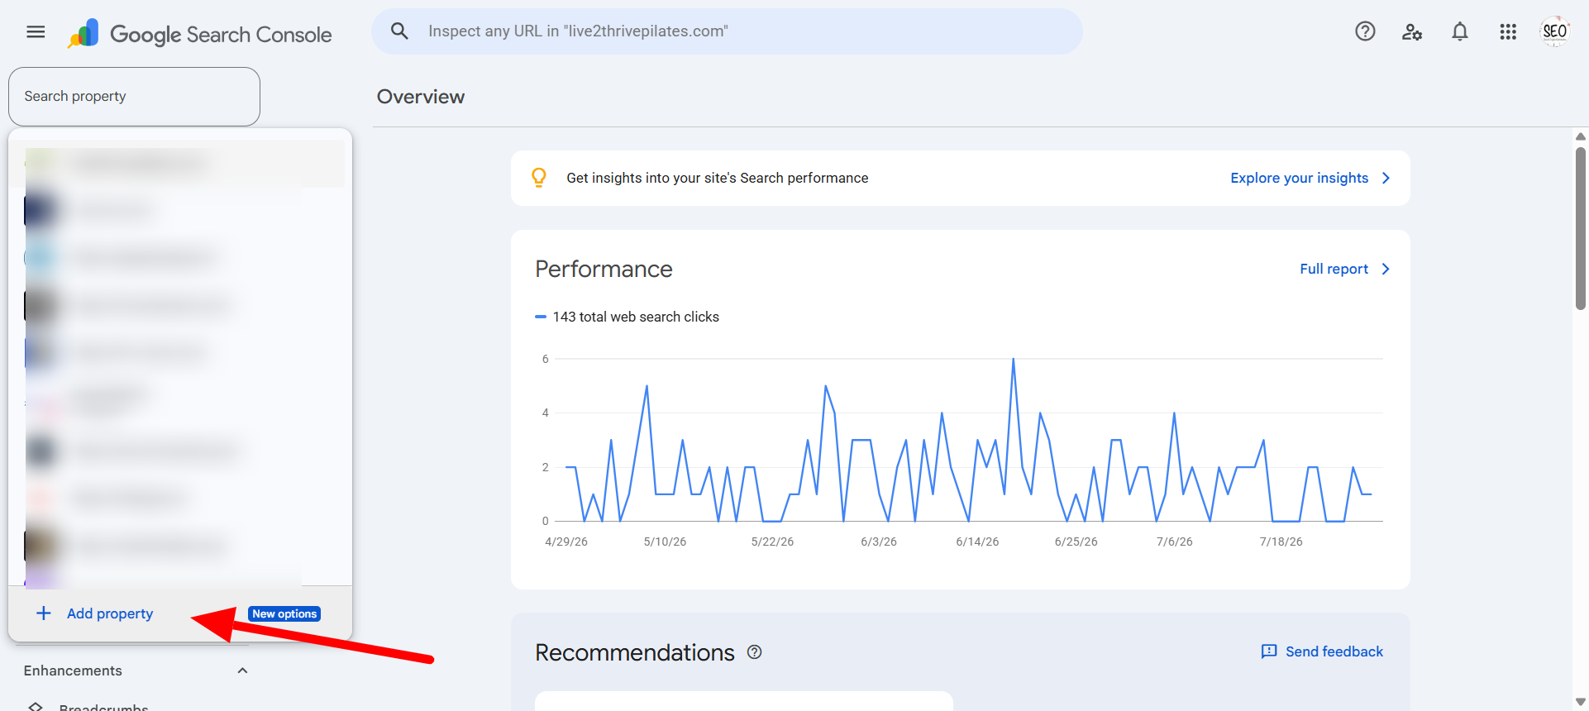1589x711 pixels.
Task: Click chevron next to Full report
Action: click(x=1386, y=269)
